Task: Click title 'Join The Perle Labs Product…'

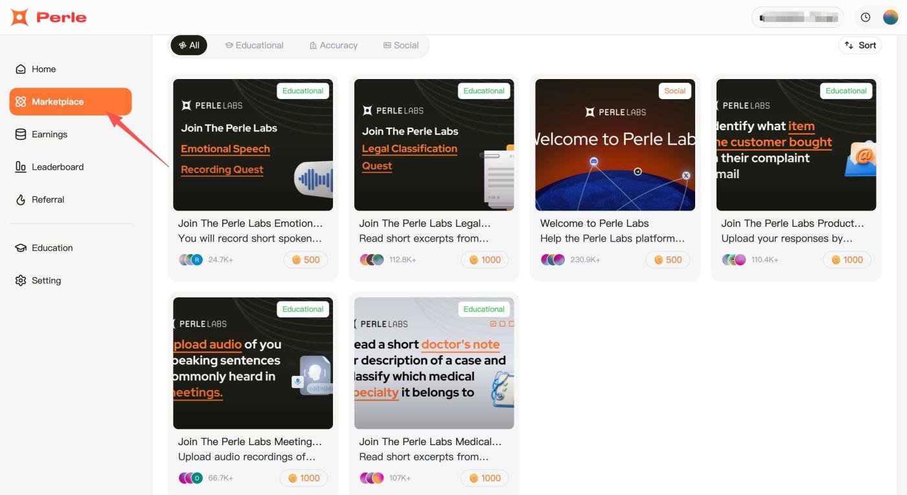Action: click(x=793, y=224)
